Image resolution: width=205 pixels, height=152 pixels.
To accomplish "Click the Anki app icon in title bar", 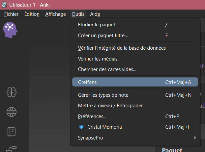I will pos(4,5).
